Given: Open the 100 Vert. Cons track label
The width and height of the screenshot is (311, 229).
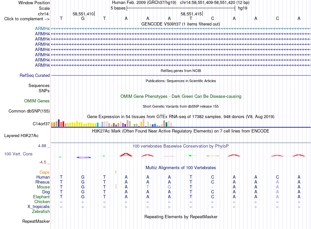Looking at the screenshot, I should (18, 154).
